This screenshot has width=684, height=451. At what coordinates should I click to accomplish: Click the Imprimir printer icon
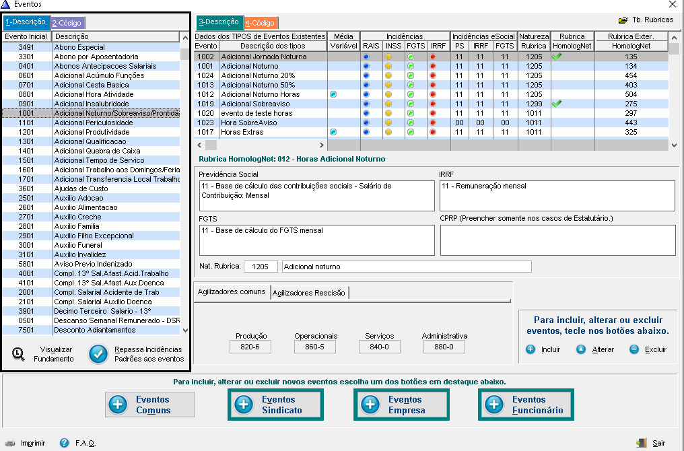(x=10, y=443)
